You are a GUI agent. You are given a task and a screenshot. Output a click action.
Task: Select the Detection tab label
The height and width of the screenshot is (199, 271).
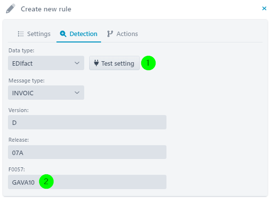83,34
